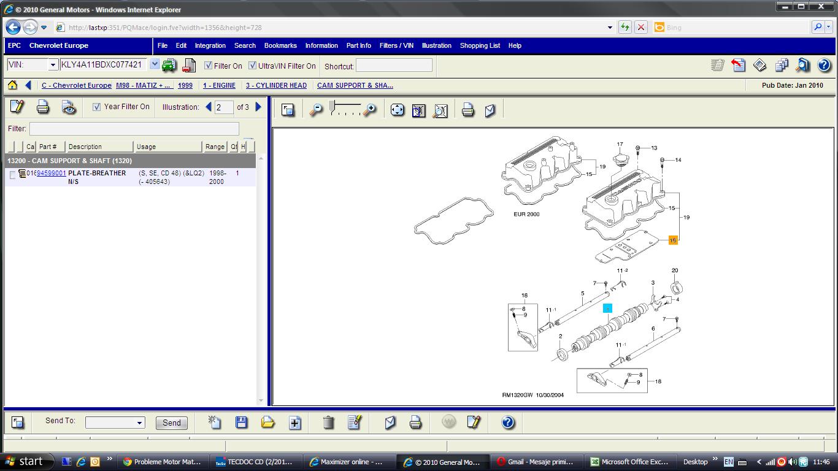Click the green car VIN lookup icon
838x471 pixels.
pyautogui.click(x=169, y=65)
